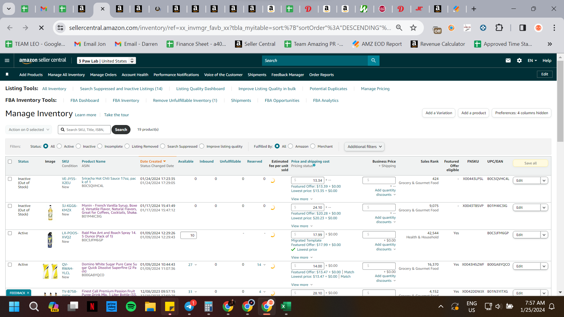Select Fulfilled By 'Amazon' radio button

[291, 146]
